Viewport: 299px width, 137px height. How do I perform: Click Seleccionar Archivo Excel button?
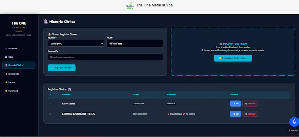click(x=233, y=58)
